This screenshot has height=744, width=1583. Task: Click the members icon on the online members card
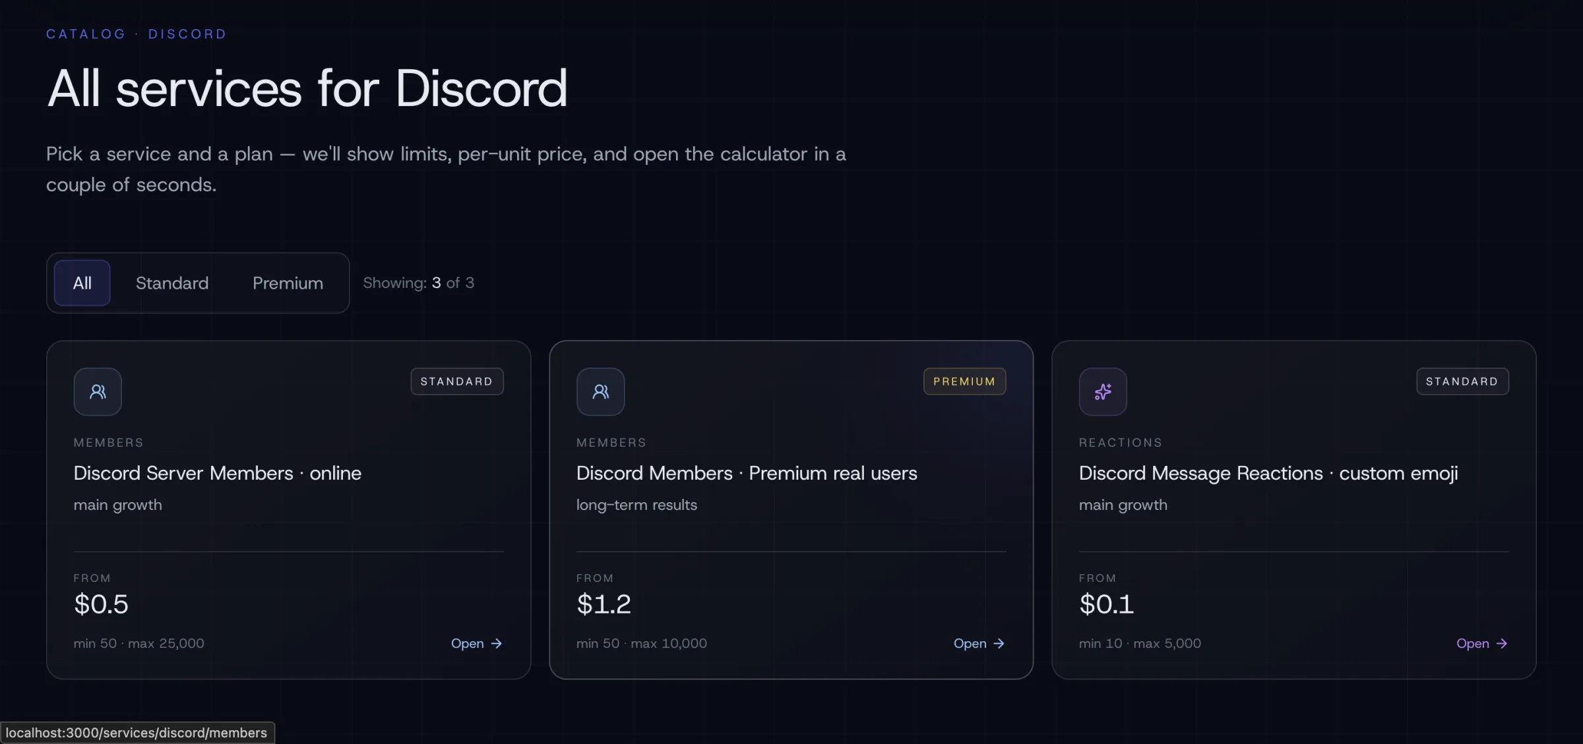98,391
